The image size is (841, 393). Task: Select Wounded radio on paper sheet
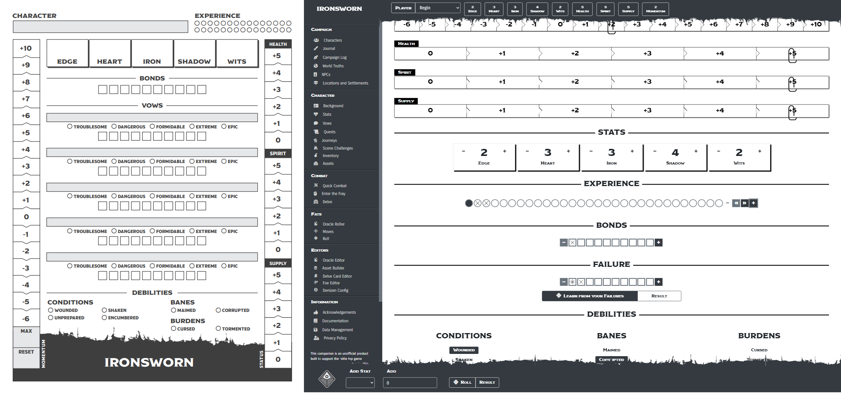(x=51, y=310)
